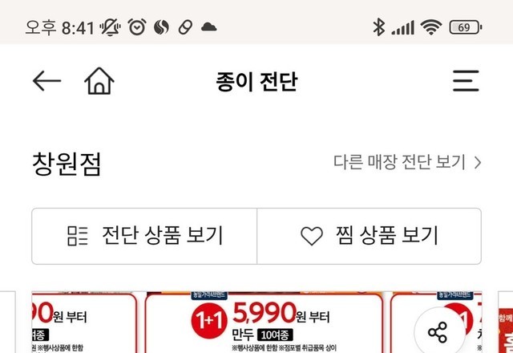Expand 다른 매장 전단 보기 chevron

click(478, 162)
